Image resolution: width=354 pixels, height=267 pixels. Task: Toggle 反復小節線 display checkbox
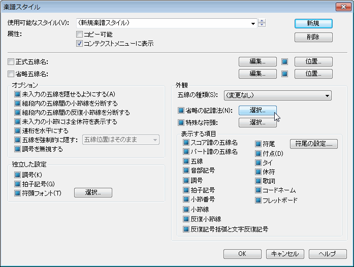pyautogui.click(x=186, y=219)
